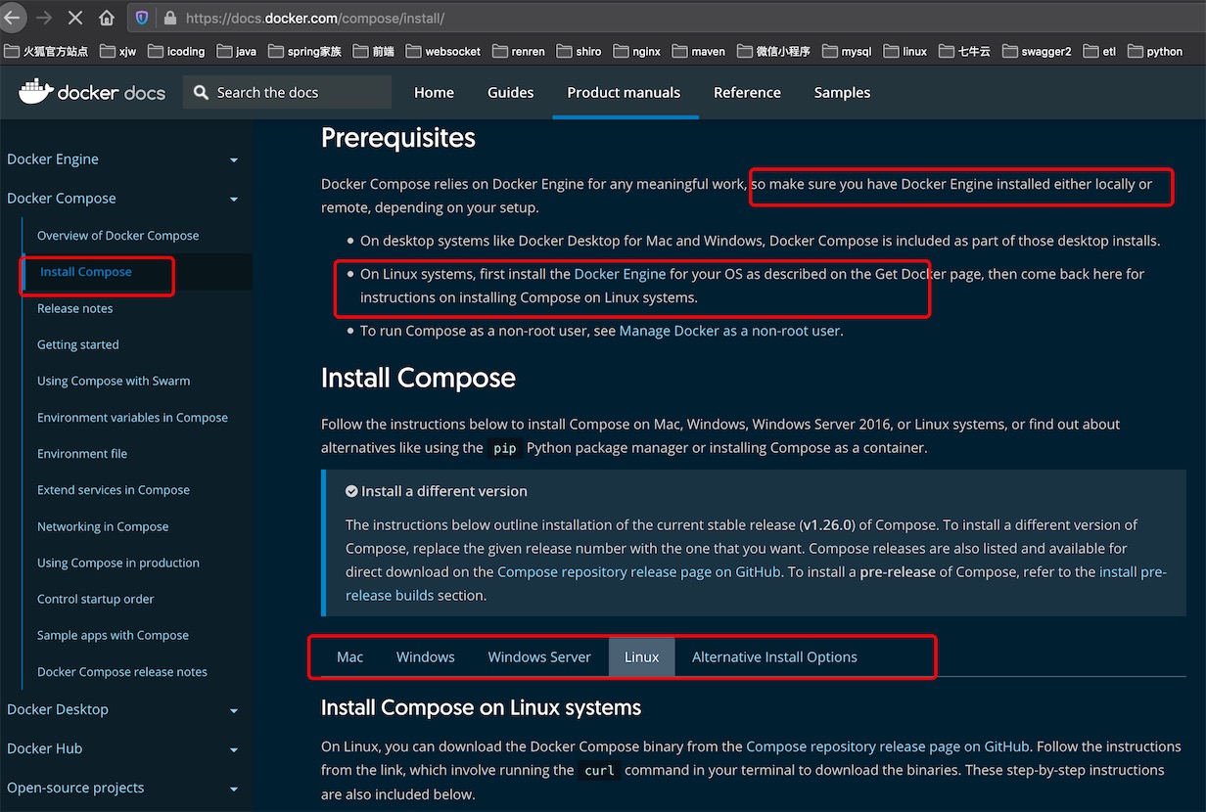Screen dimensions: 1206x812
Task: Open Environment variables in Compose sidebar item
Action: point(132,417)
